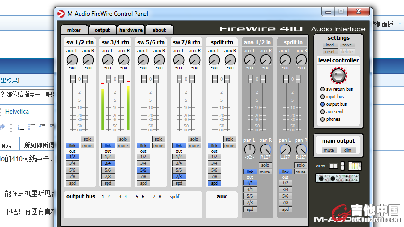
Task: Switch to narrow channel view icon
Action: pyautogui.click(x=342, y=166)
